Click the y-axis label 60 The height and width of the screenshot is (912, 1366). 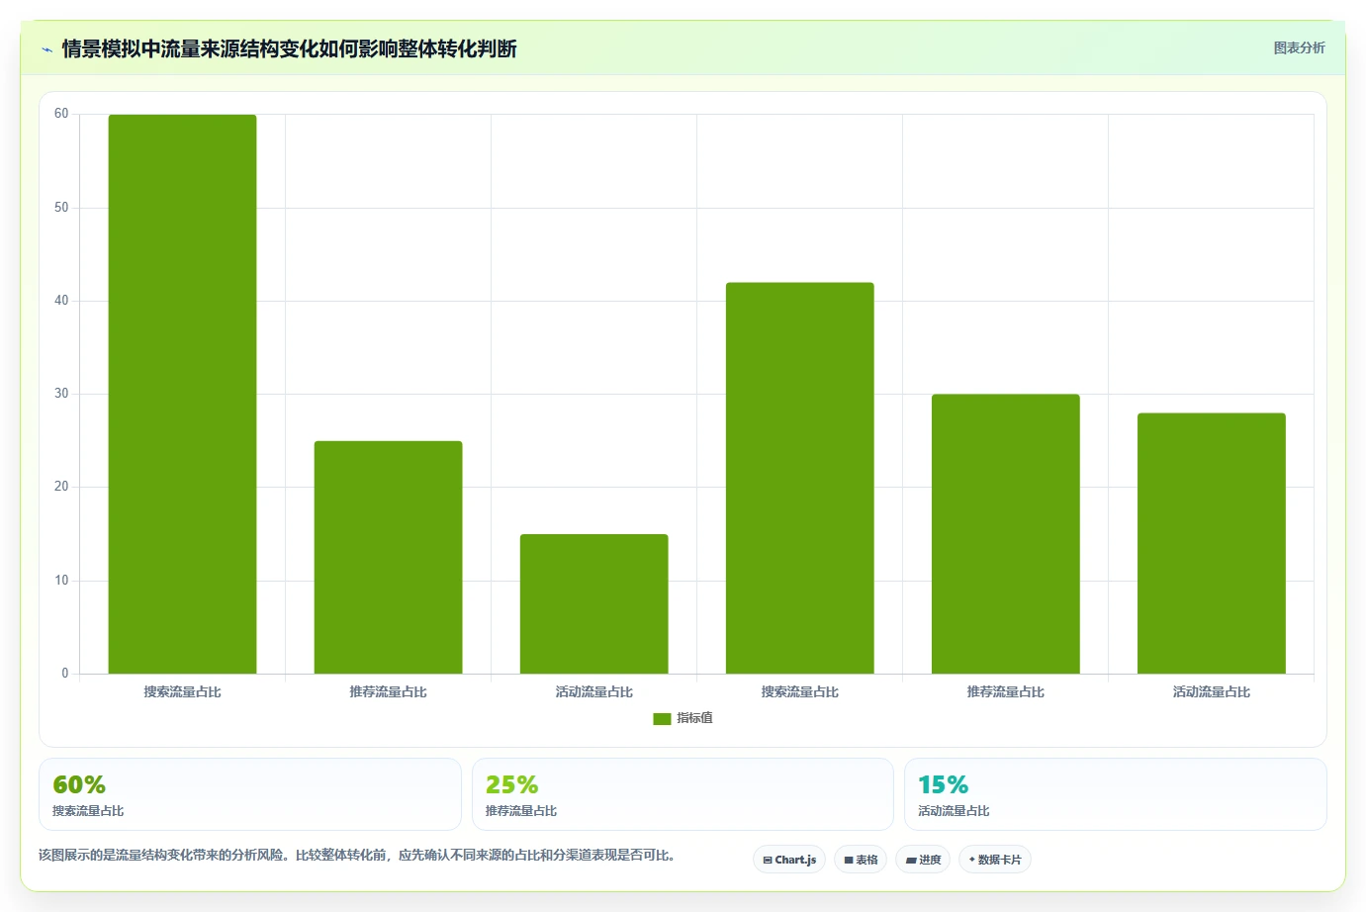pos(61,114)
